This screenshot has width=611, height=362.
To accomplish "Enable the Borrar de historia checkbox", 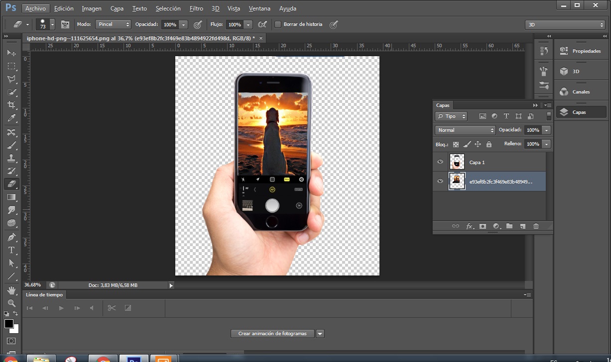I will point(278,24).
